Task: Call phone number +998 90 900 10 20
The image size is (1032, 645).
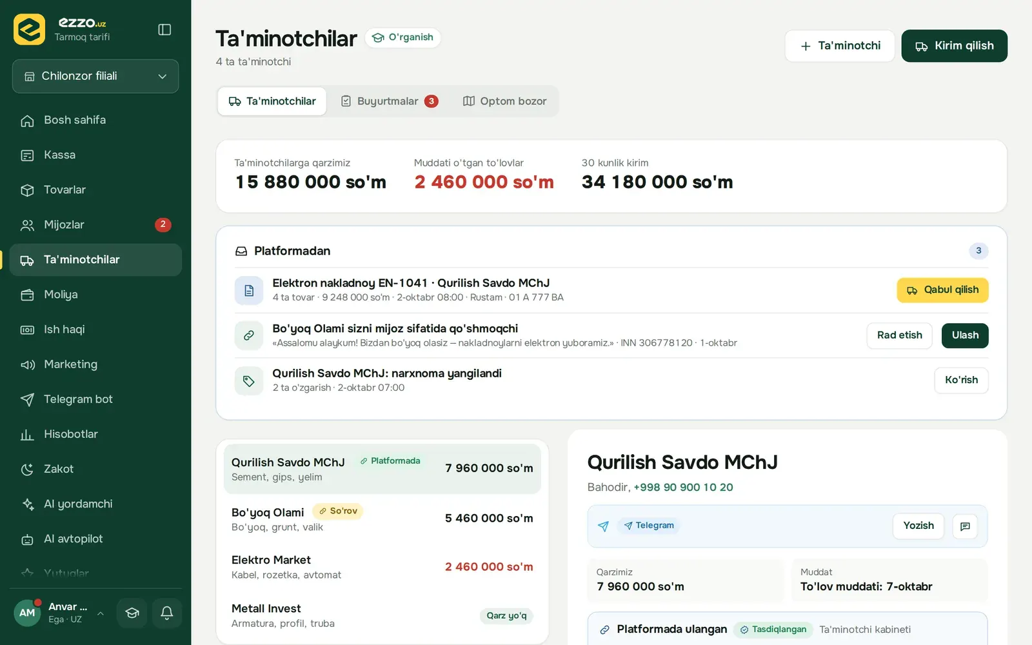Action: (x=683, y=488)
